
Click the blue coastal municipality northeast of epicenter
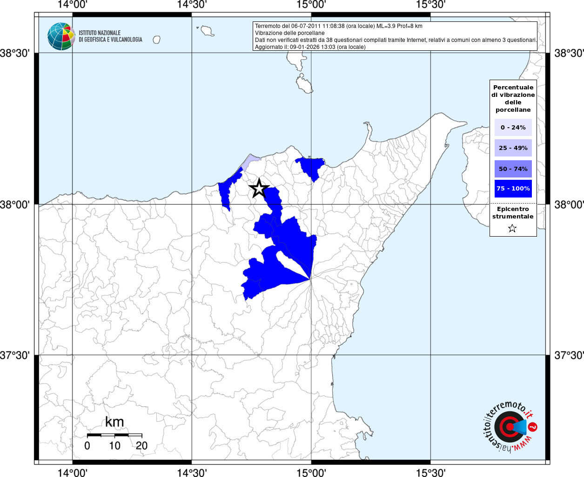point(311,167)
